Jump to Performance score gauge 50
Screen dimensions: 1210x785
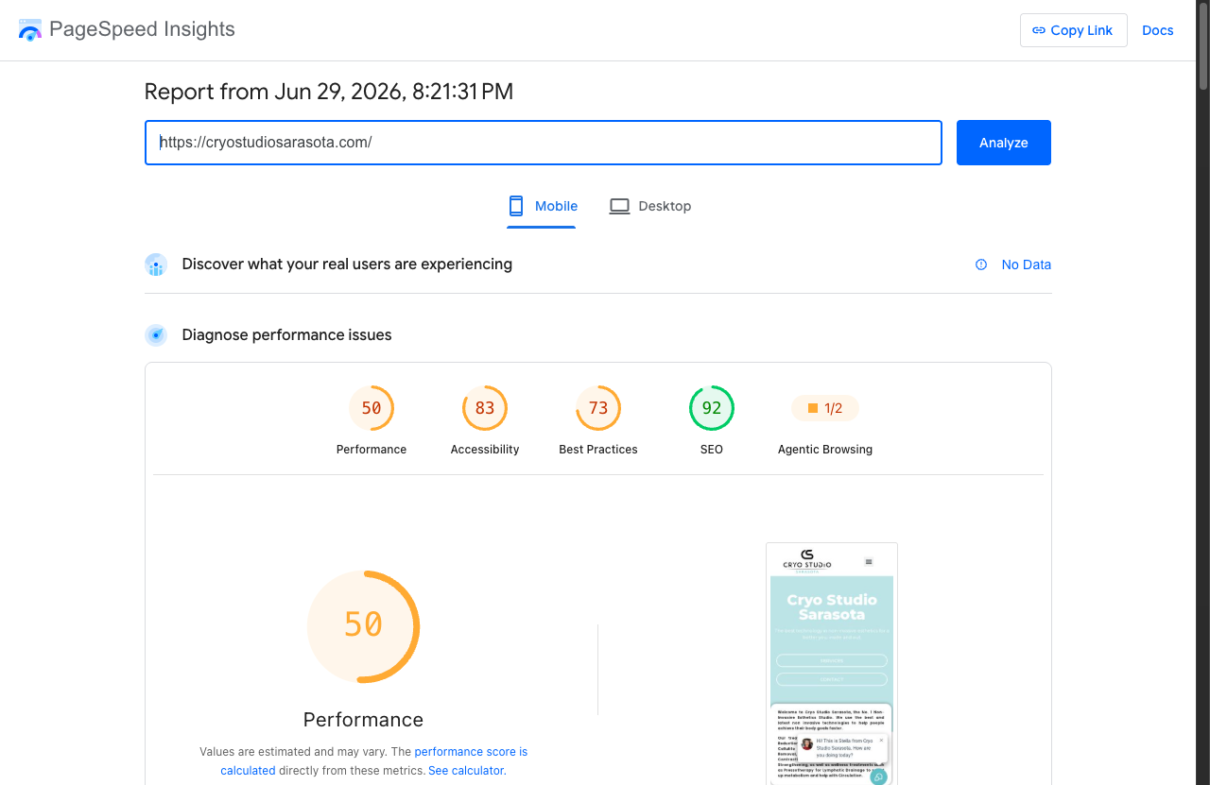pyautogui.click(x=372, y=408)
